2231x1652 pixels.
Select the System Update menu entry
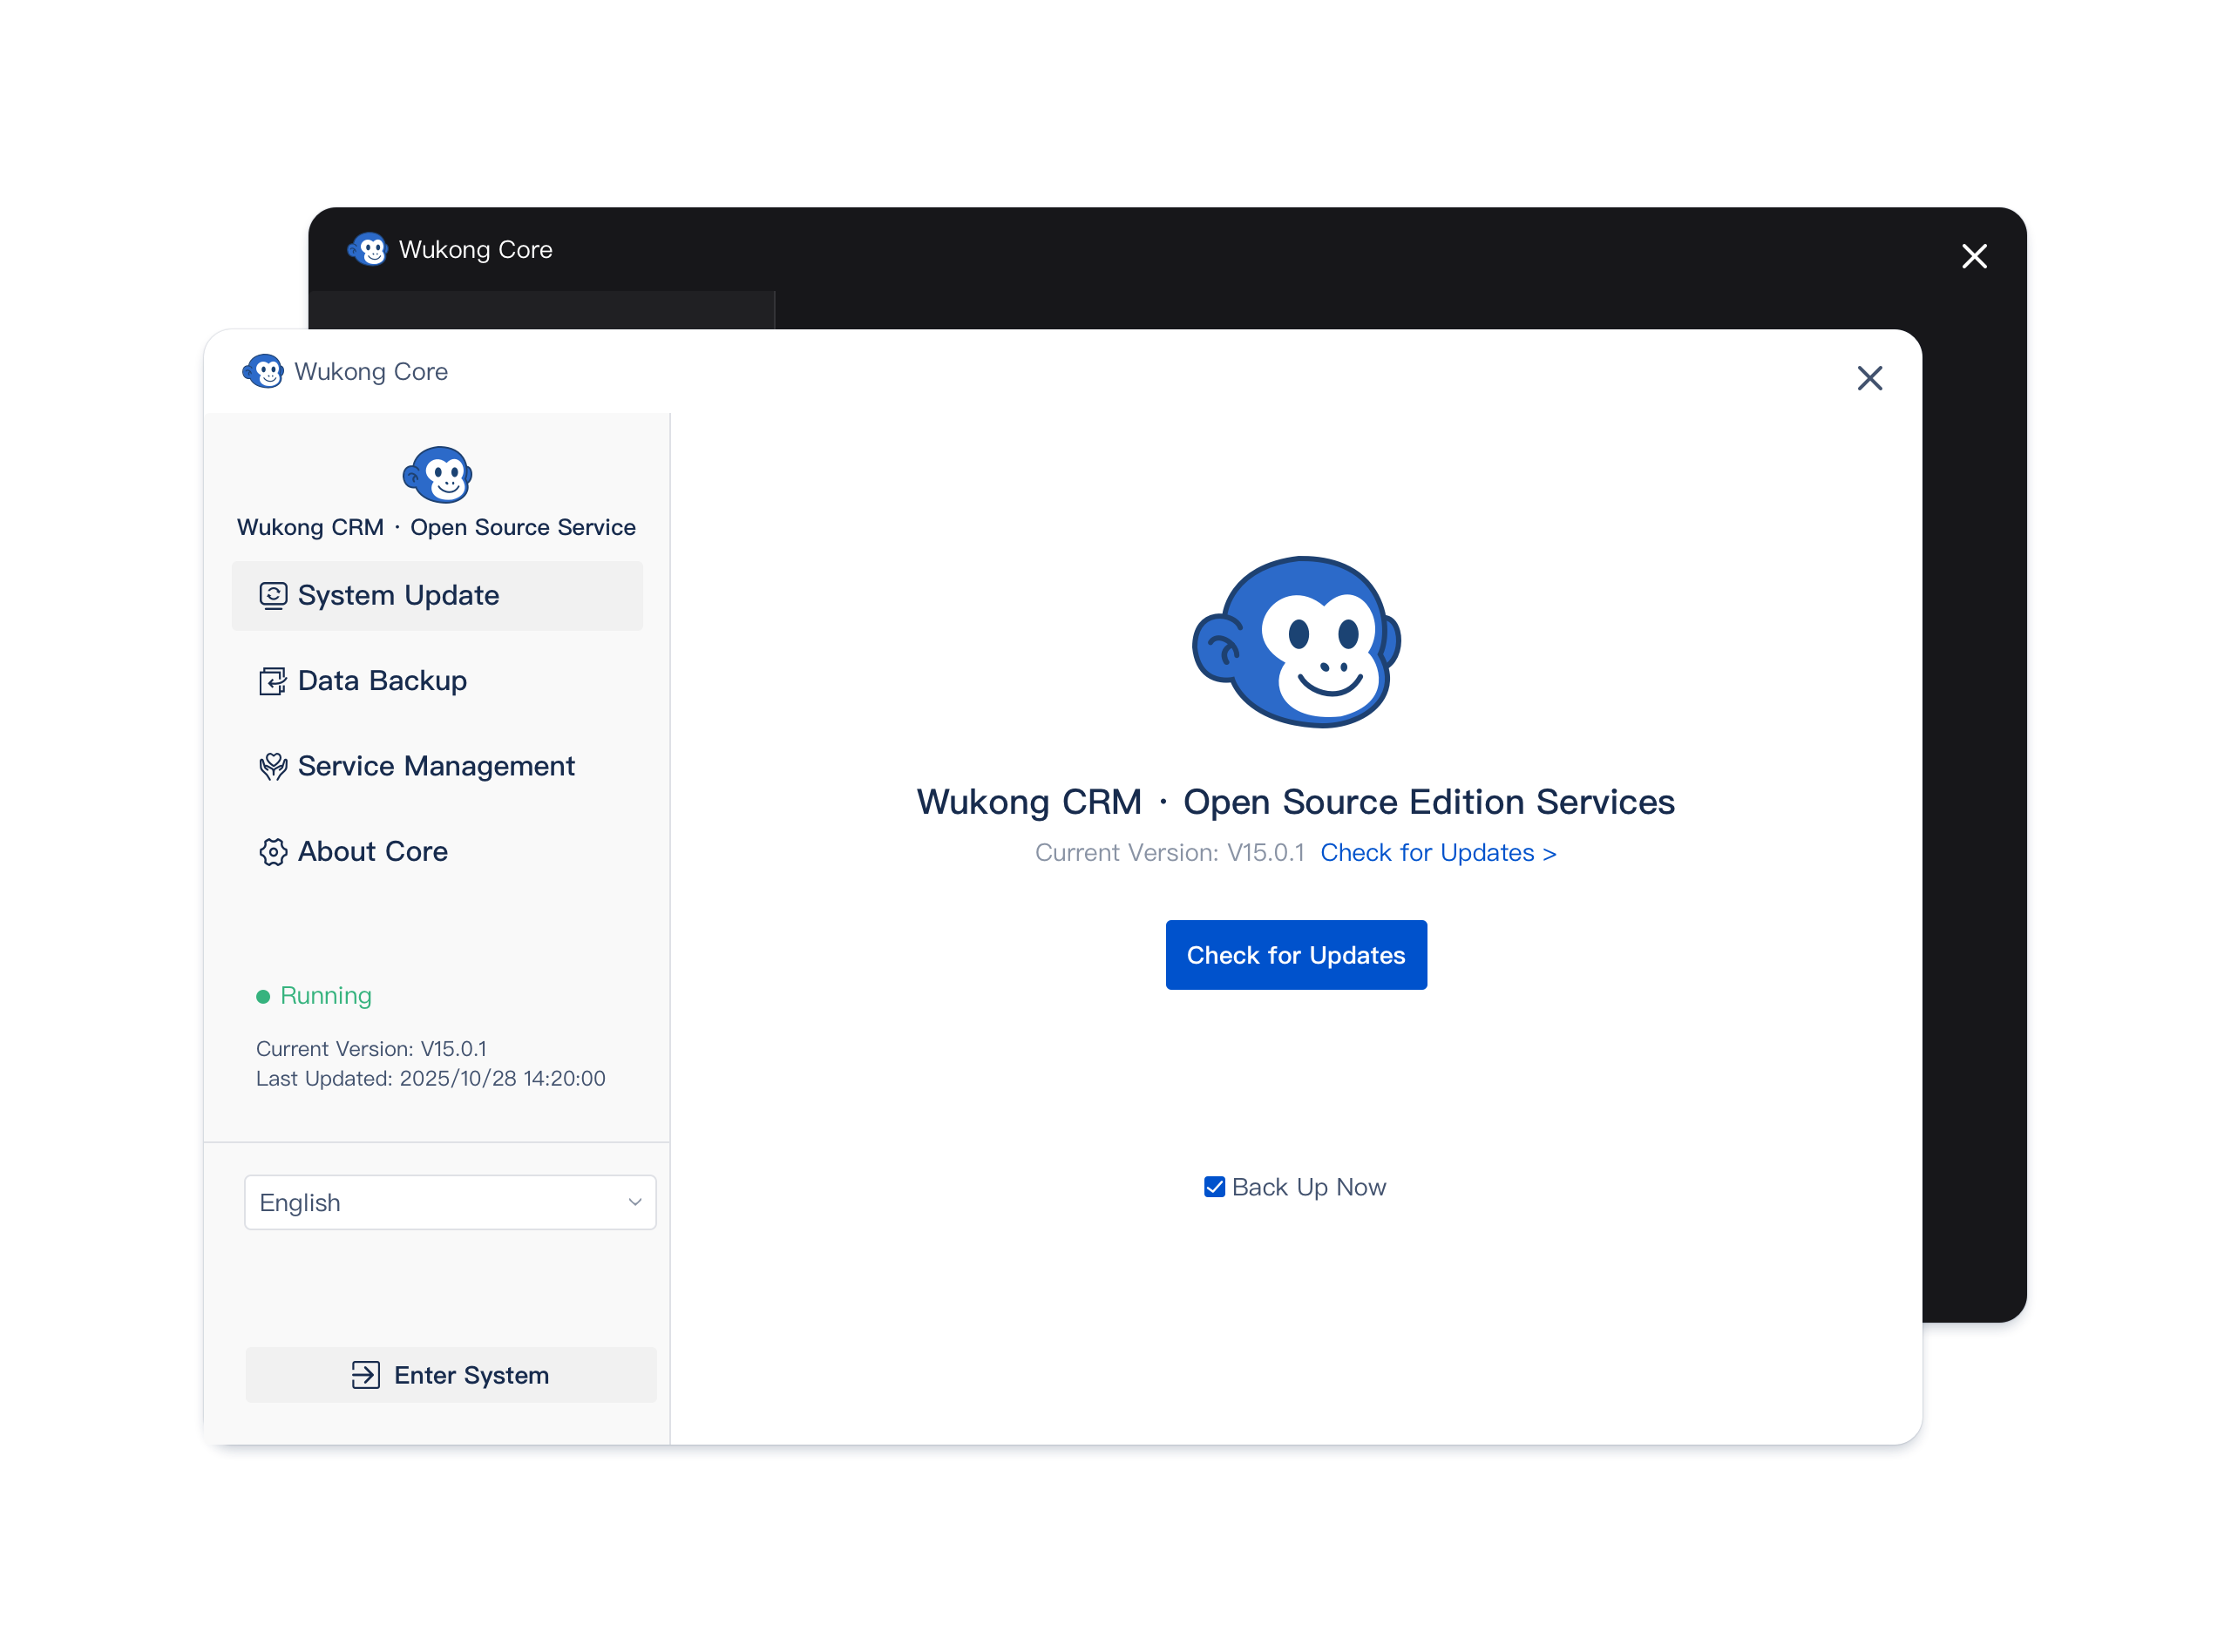coord(398,595)
